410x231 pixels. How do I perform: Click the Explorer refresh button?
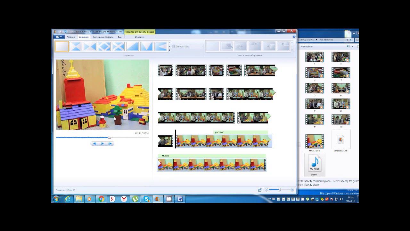point(352,40)
